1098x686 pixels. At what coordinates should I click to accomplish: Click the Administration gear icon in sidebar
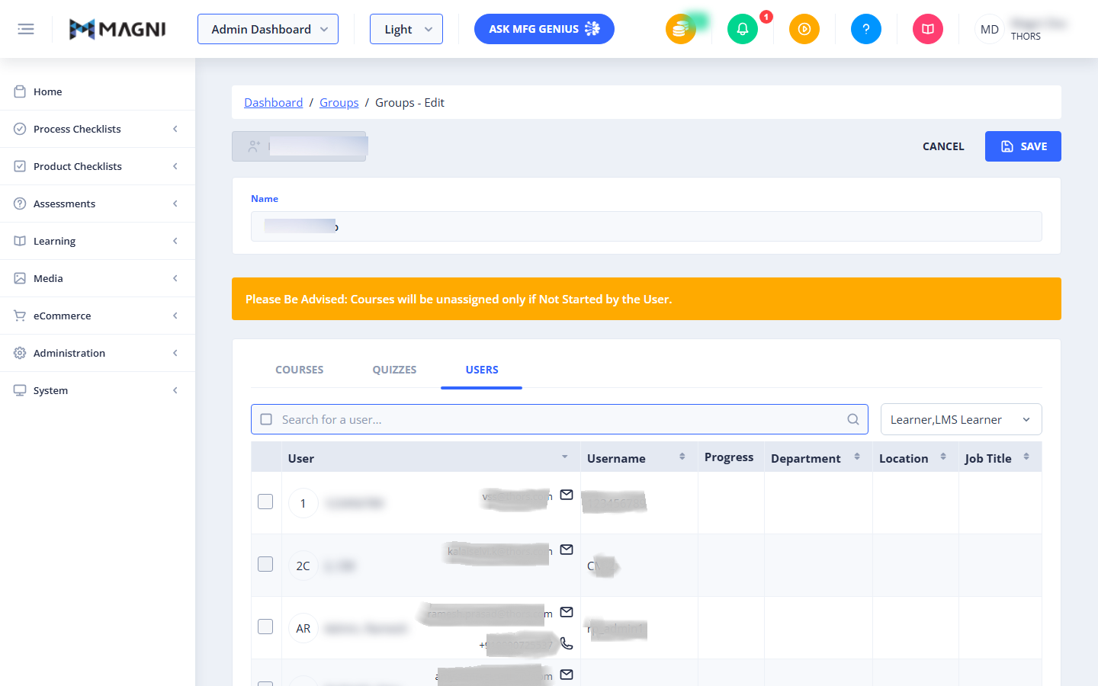tap(20, 353)
